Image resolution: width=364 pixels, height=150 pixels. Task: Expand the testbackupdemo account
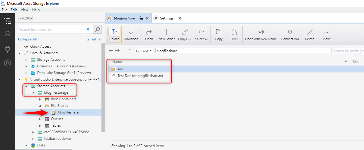(33, 139)
